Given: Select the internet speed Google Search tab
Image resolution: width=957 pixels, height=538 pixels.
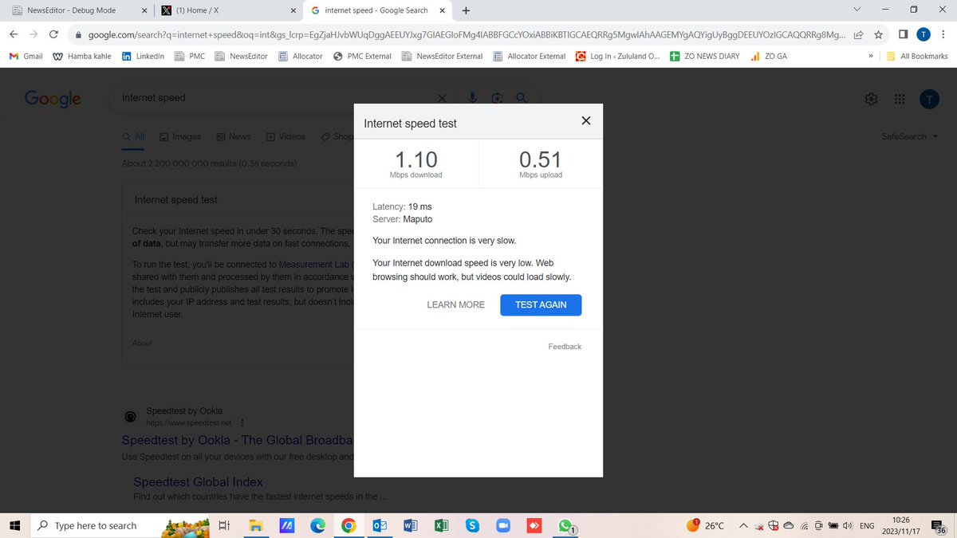Looking at the screenshot, I should coord(378,10).
